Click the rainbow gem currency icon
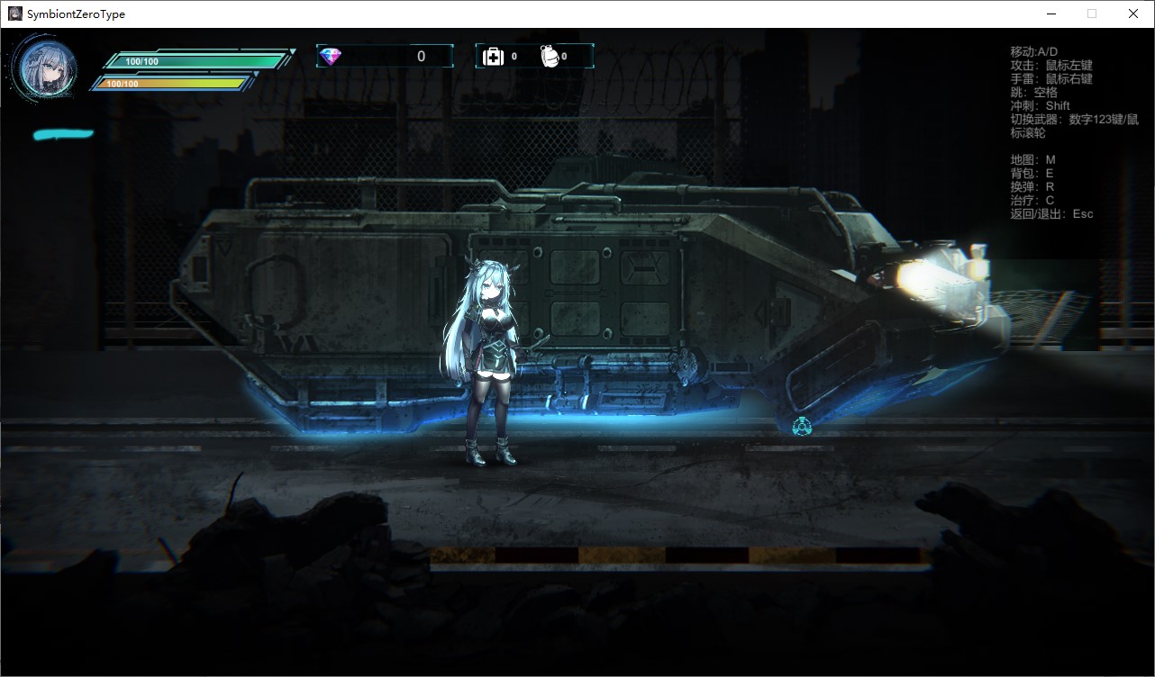The height and width of the screenshot is (677, 1155). pyautogui.click(x=331, y=57)
